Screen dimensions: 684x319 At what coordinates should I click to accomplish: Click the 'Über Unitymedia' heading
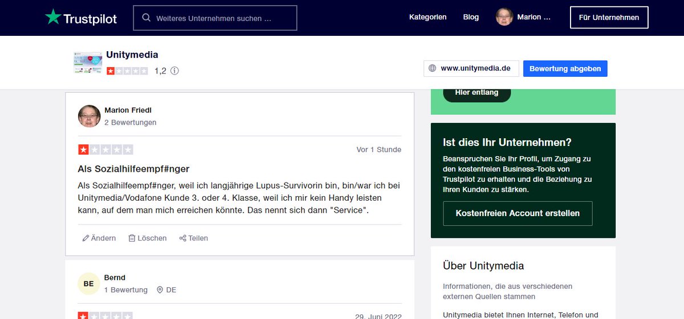coord(483,266)
